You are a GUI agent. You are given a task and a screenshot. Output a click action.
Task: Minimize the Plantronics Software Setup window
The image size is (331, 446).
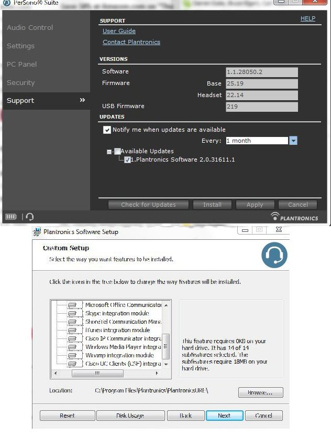coord(245,230)
